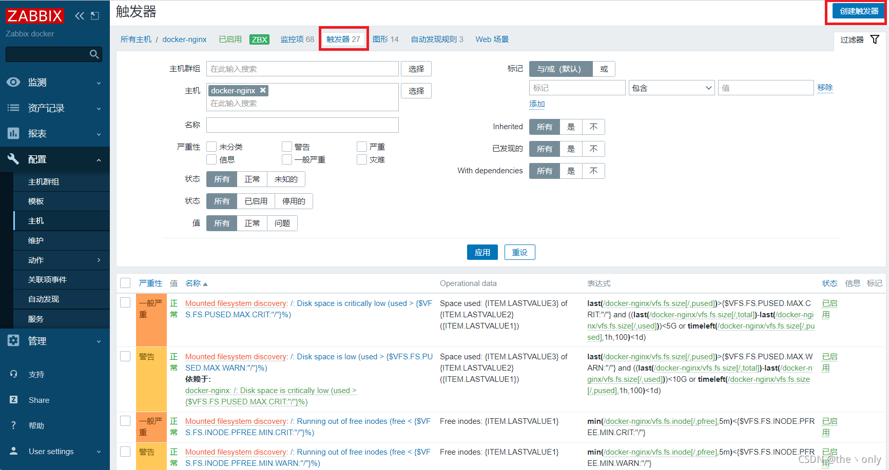Image resolution: width=889 pixels, height=470 pixels.
Task: Open the tag operator 包含 dropdown
Action: 671,88
